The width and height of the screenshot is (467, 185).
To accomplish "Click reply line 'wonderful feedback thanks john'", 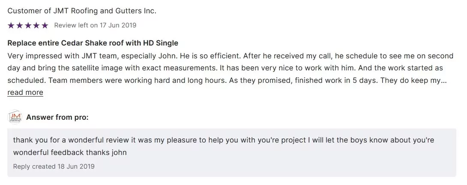I will [70, 152].
